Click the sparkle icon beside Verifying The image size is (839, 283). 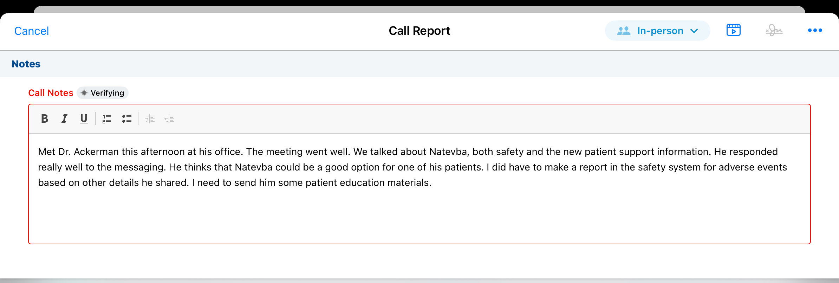tap(84, 93)
